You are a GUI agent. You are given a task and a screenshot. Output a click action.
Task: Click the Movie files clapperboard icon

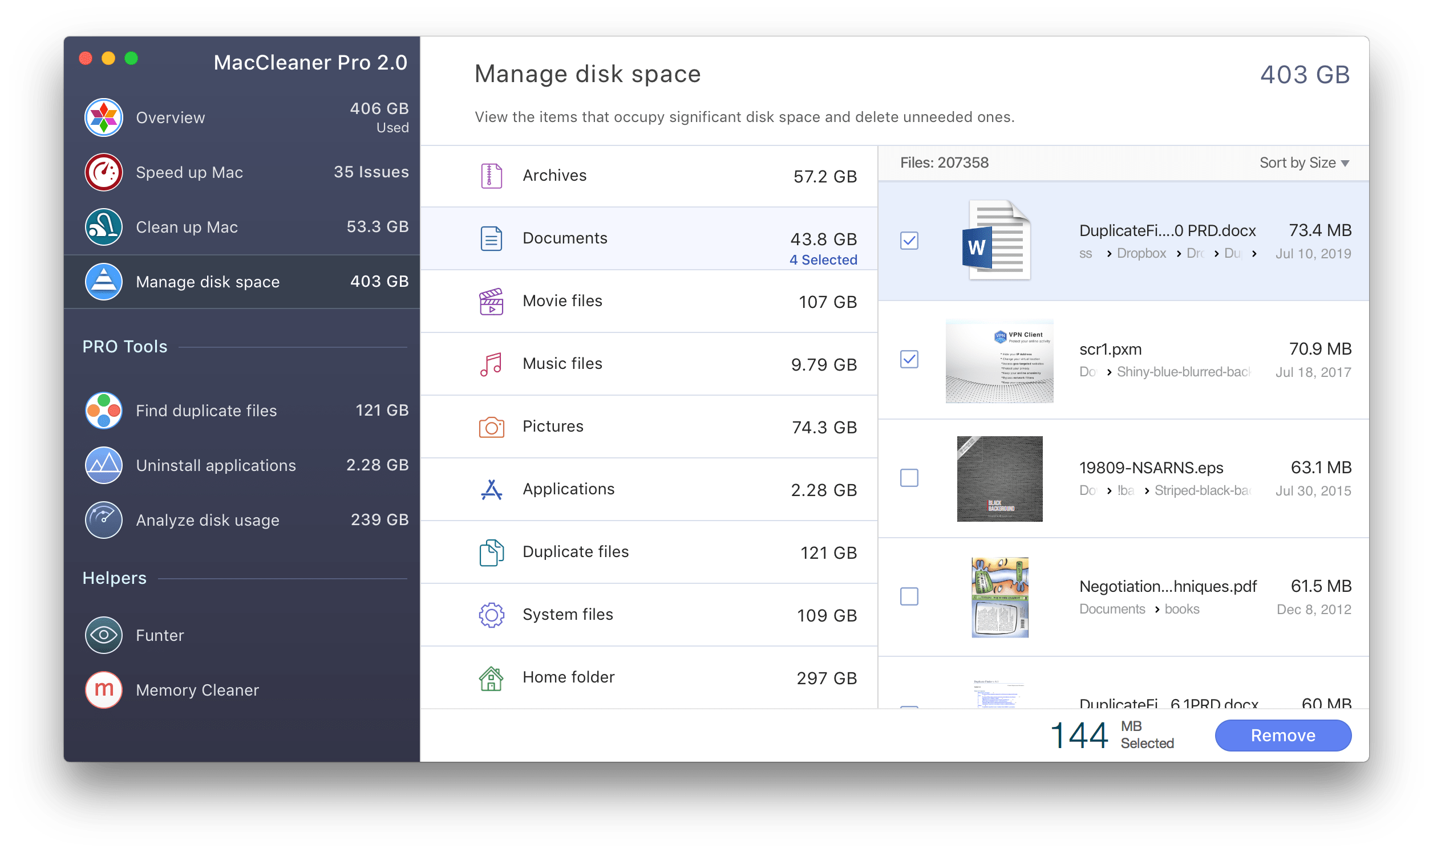tap(491, 302)
